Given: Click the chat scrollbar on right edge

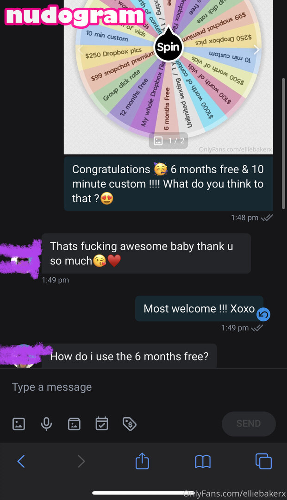Looking at the screenshot, I should [283, 144].
